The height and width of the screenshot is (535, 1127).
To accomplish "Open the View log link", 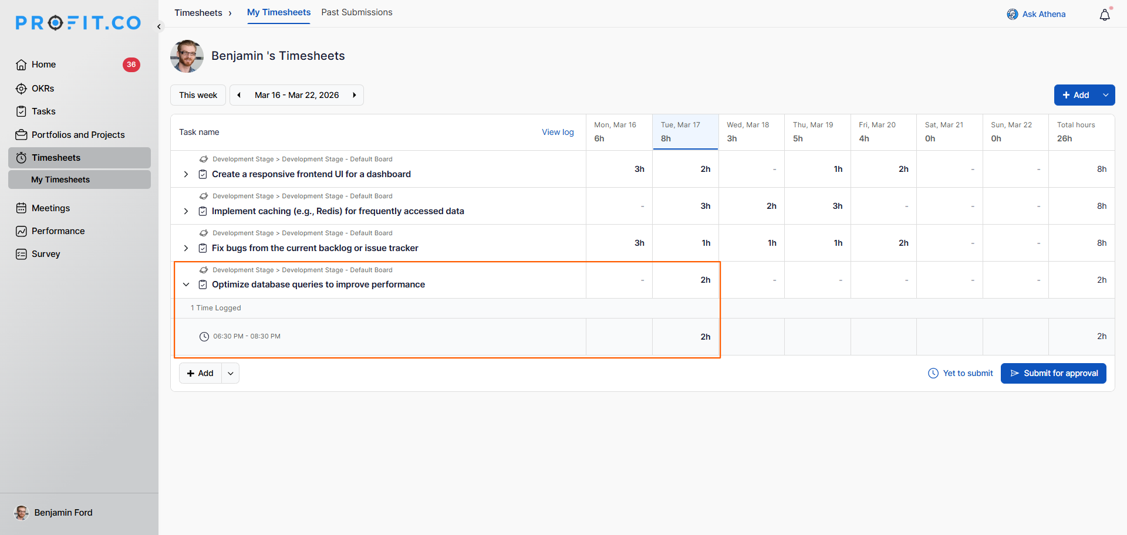I will coord(558,133).
